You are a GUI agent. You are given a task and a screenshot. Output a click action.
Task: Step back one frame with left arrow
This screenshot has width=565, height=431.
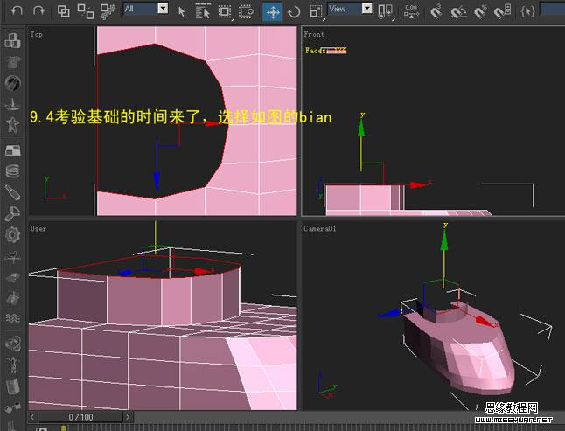click(32, 417)
